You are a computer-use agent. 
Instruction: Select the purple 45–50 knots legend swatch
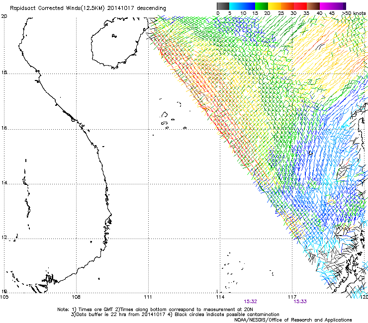(x=339, y=6)
